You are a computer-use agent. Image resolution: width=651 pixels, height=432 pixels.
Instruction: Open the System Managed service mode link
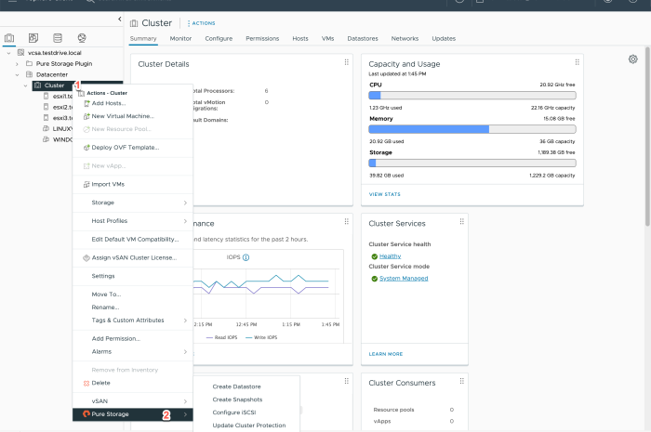click(x=404, y=278)
